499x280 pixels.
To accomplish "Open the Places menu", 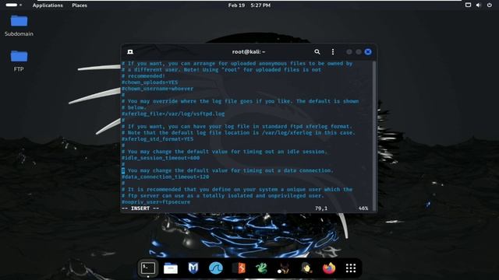I will click(x=80, y=5).
